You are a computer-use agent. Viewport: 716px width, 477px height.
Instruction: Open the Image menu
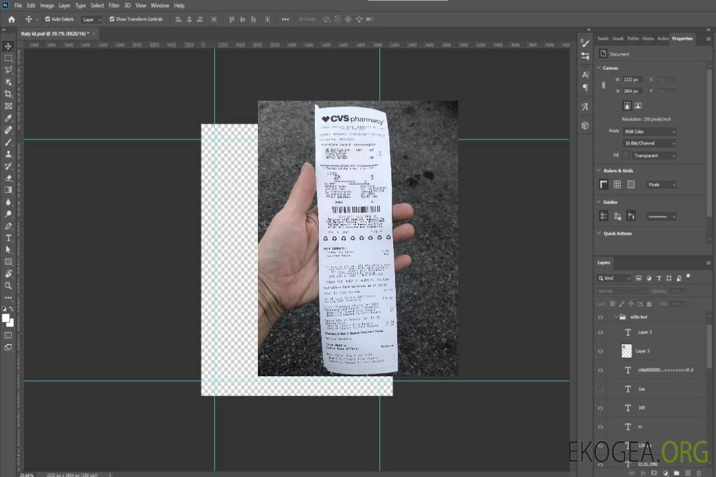click(47, 5)
